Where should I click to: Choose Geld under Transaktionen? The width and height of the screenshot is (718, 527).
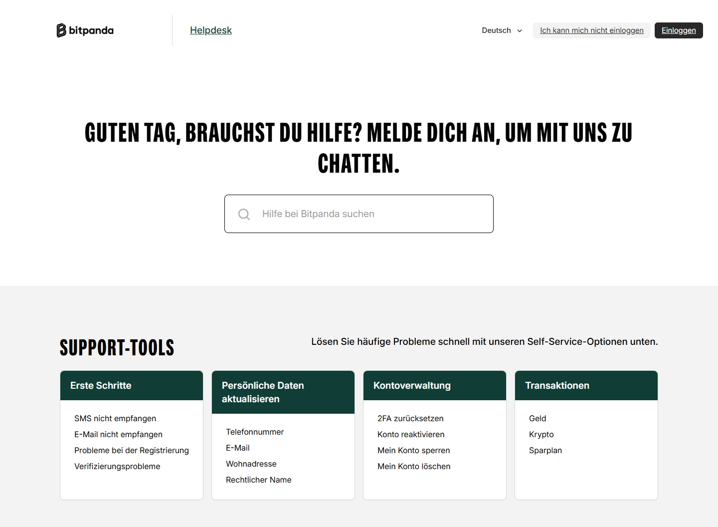(x=538, y=418)
